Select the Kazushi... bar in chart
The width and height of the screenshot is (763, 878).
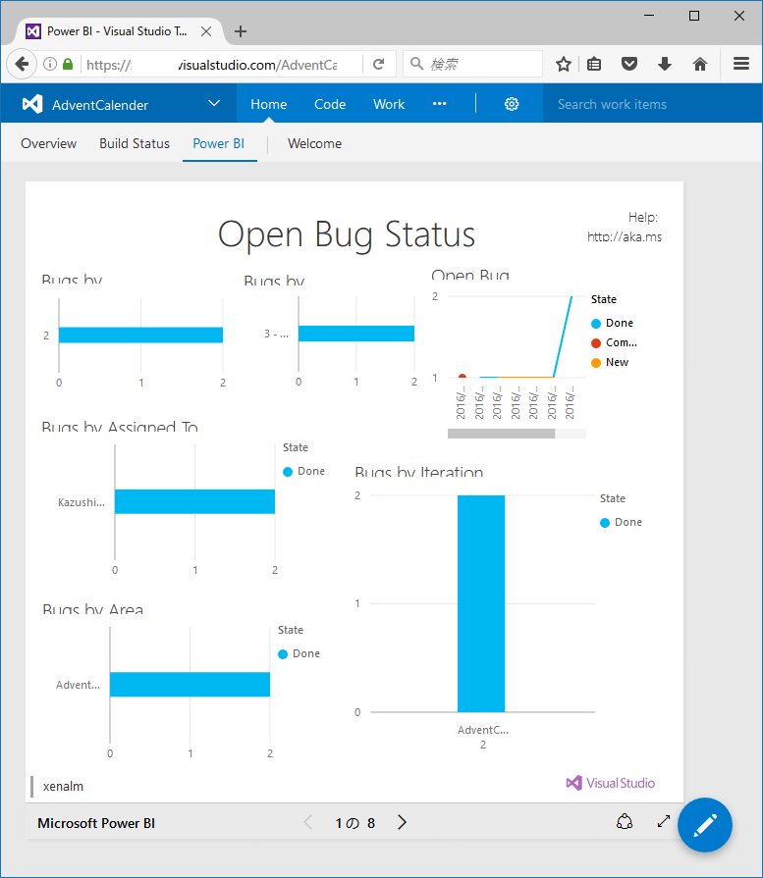(x=194, y=501)
